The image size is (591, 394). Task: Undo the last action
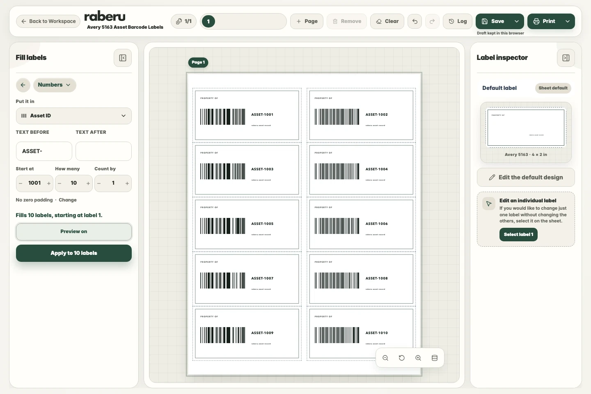(415, 21)
